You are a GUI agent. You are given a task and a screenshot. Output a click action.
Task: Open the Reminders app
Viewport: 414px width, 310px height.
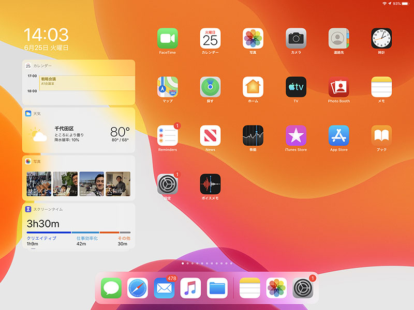tap(167, 135)
